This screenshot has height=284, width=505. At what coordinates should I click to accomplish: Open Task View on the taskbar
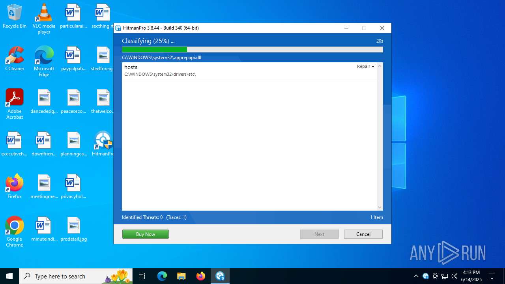[x=142, y=276]
